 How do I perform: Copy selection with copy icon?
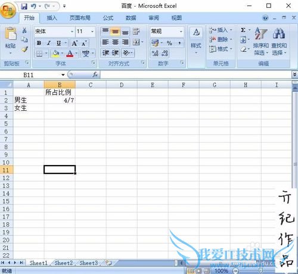[24, 39]
